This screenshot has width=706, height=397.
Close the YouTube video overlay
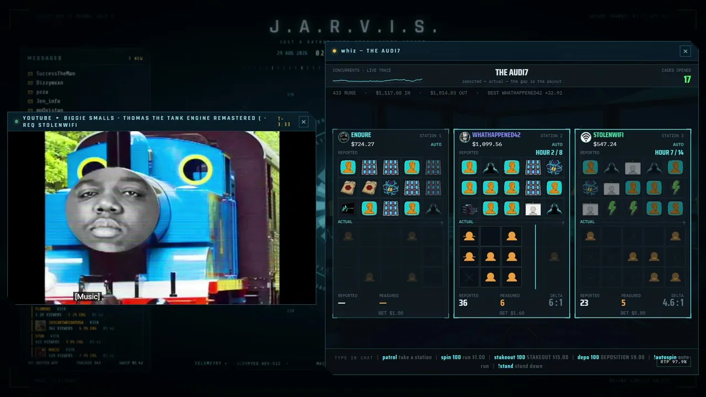[x=303, y=122]
